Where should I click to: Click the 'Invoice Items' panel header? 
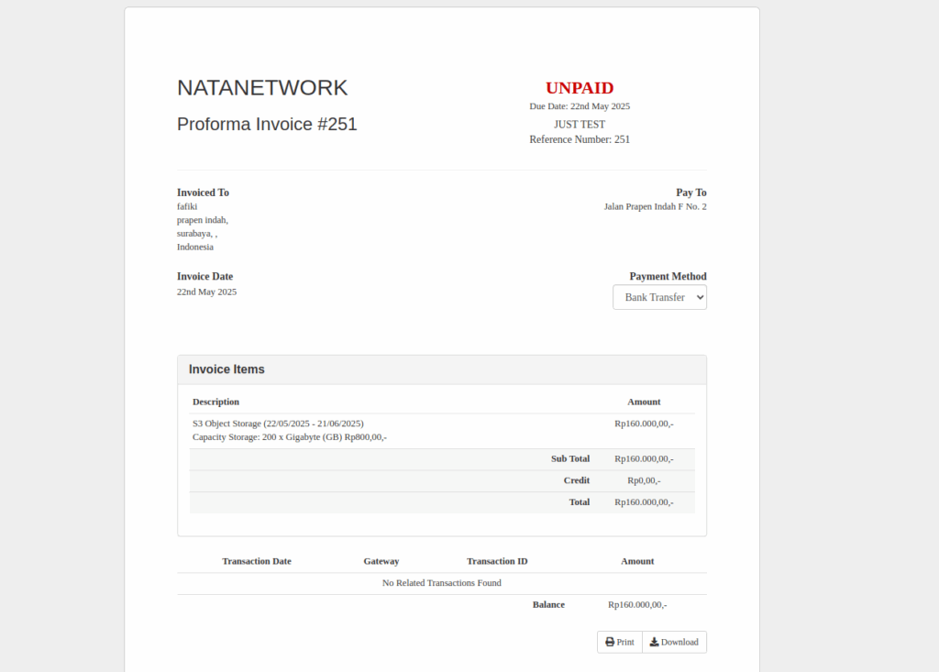click(x=442, y=369)
